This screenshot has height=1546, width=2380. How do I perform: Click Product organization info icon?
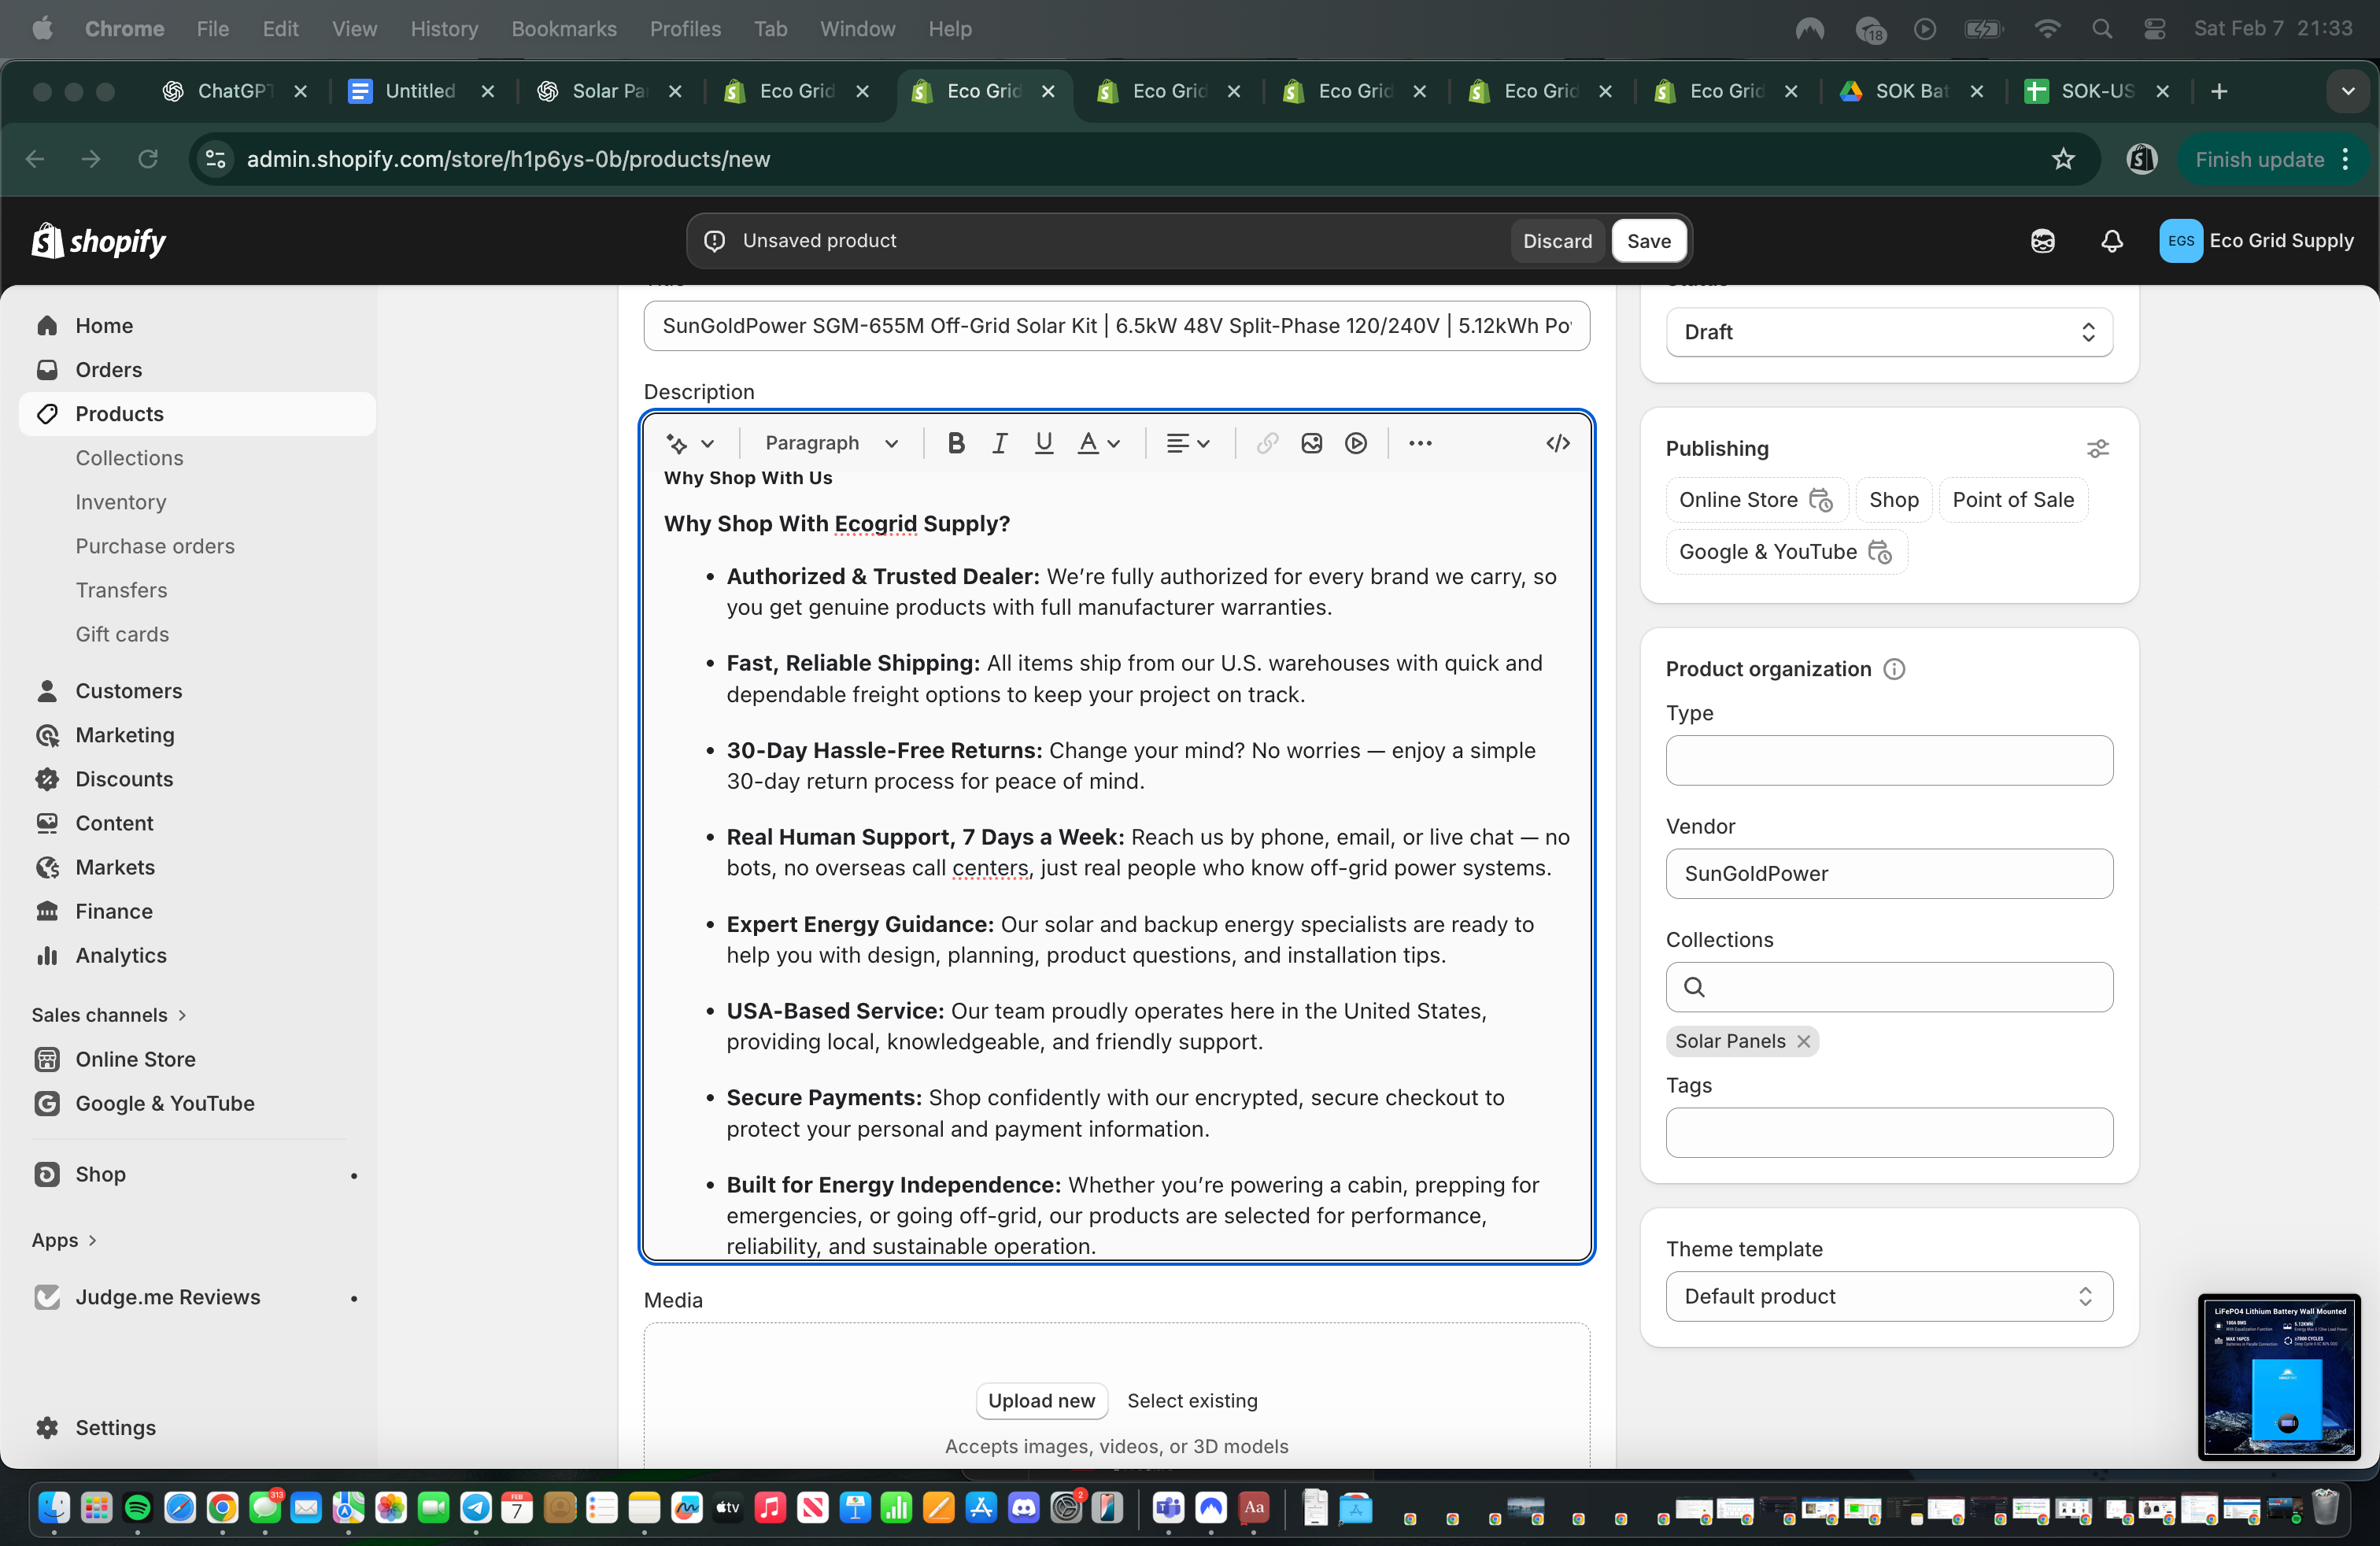click(x=1894, y=669)
